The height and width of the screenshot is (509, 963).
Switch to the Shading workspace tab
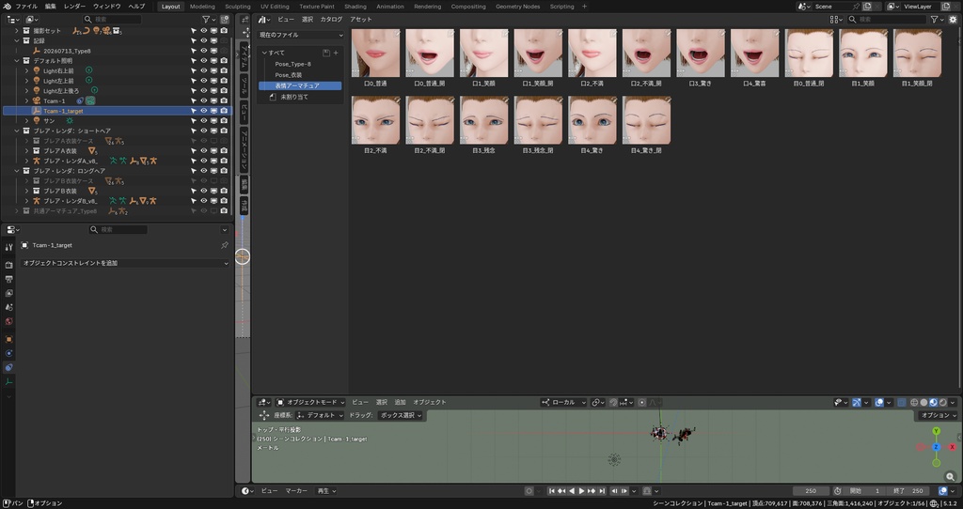355,7
